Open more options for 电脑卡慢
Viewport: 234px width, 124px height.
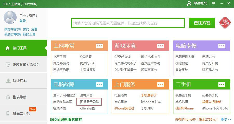[222, 46]
